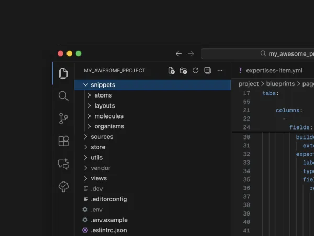
Task: Expand the organisms folder
Action: coord(89,126)
